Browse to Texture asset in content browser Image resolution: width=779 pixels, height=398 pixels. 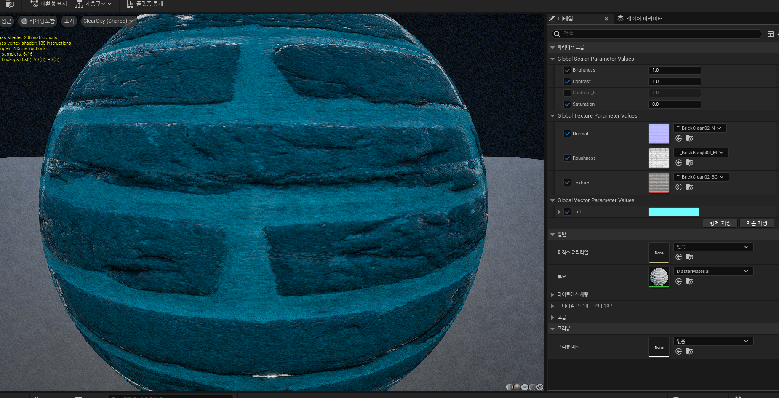(690, 187)
